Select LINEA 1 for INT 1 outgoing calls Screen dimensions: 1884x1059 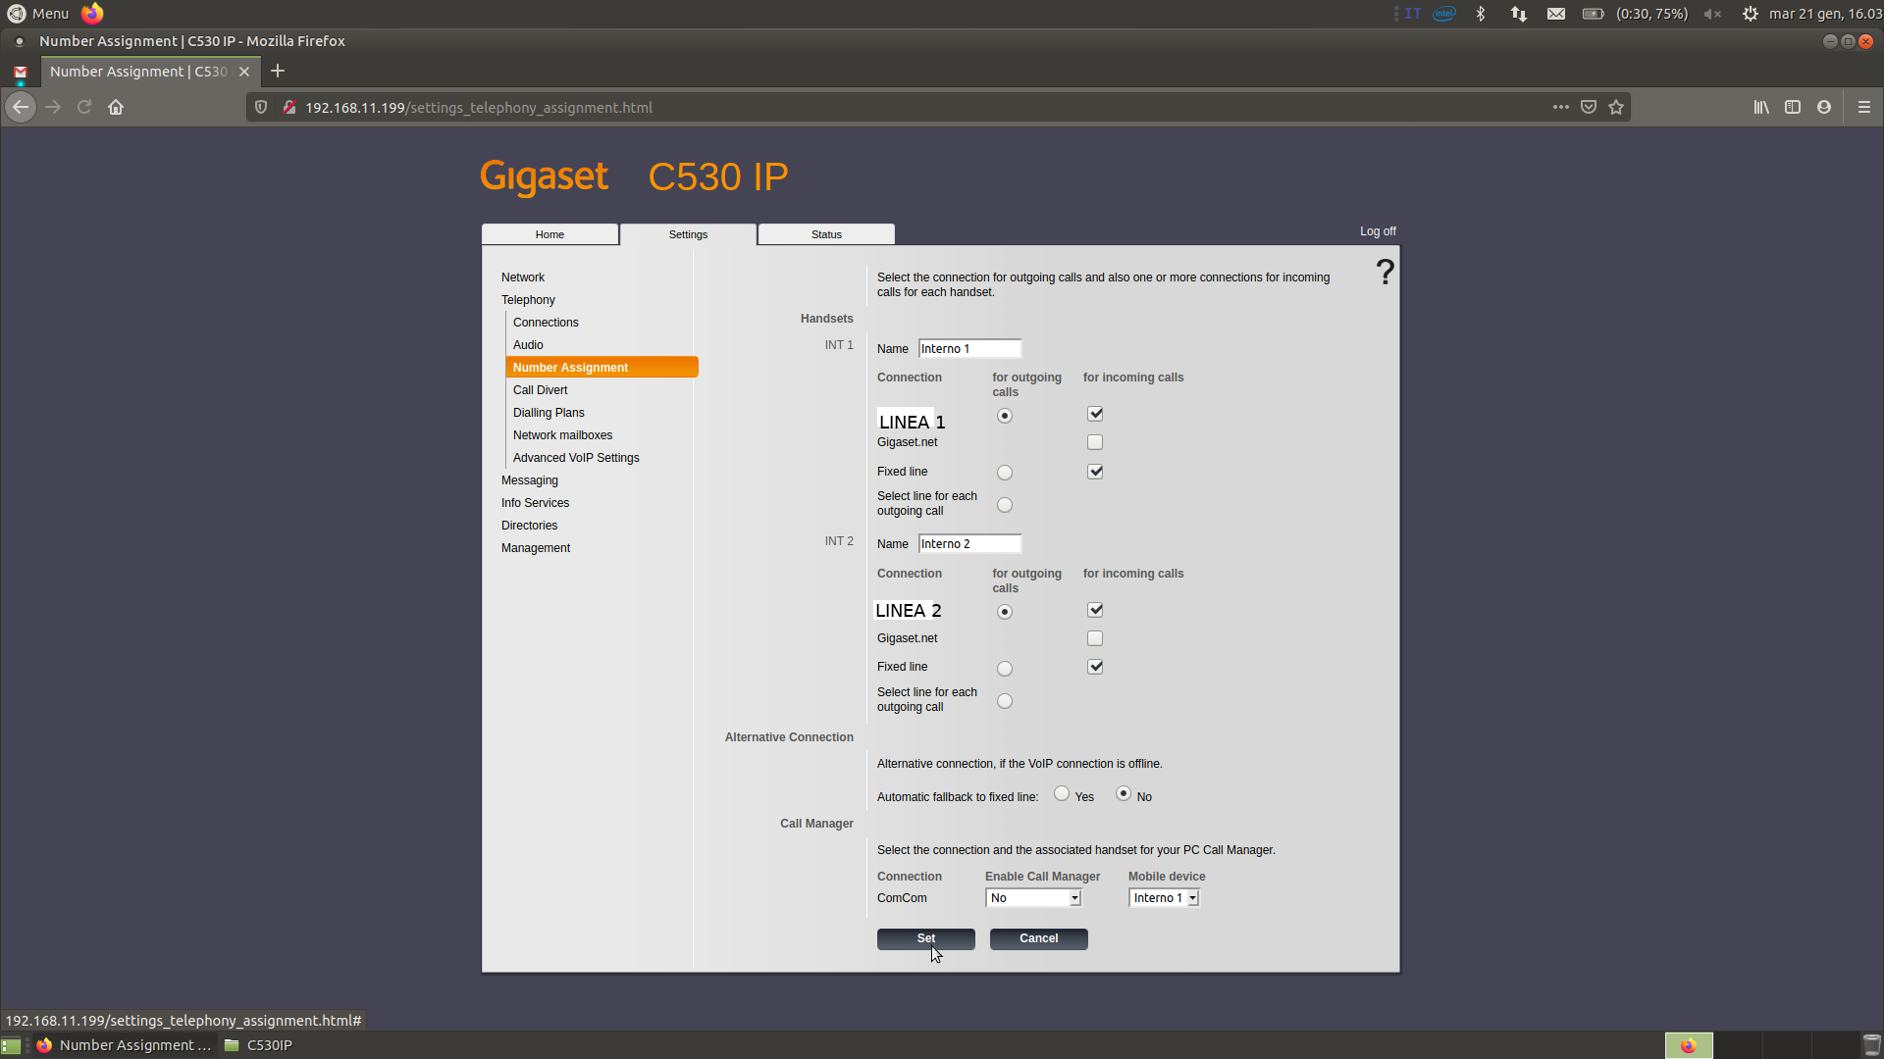pos(1004,416)
